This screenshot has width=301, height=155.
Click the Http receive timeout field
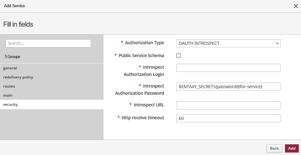coord(228,118)
